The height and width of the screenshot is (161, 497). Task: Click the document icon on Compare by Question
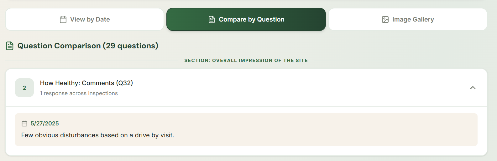pyautogui.click(x=212, y=20)
